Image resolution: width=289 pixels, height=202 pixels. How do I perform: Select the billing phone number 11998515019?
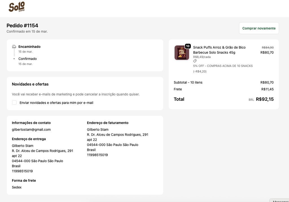click(97, 155)
